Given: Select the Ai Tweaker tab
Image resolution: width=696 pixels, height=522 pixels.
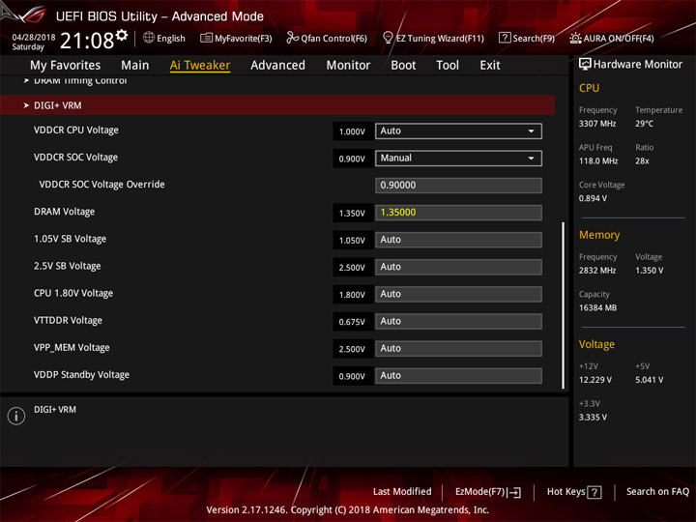Looking at the screenshot, I should pos(200,66).
